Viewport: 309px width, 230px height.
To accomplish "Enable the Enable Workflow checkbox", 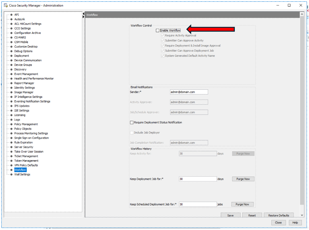I will pyautogui.click(x=158, y=30).
